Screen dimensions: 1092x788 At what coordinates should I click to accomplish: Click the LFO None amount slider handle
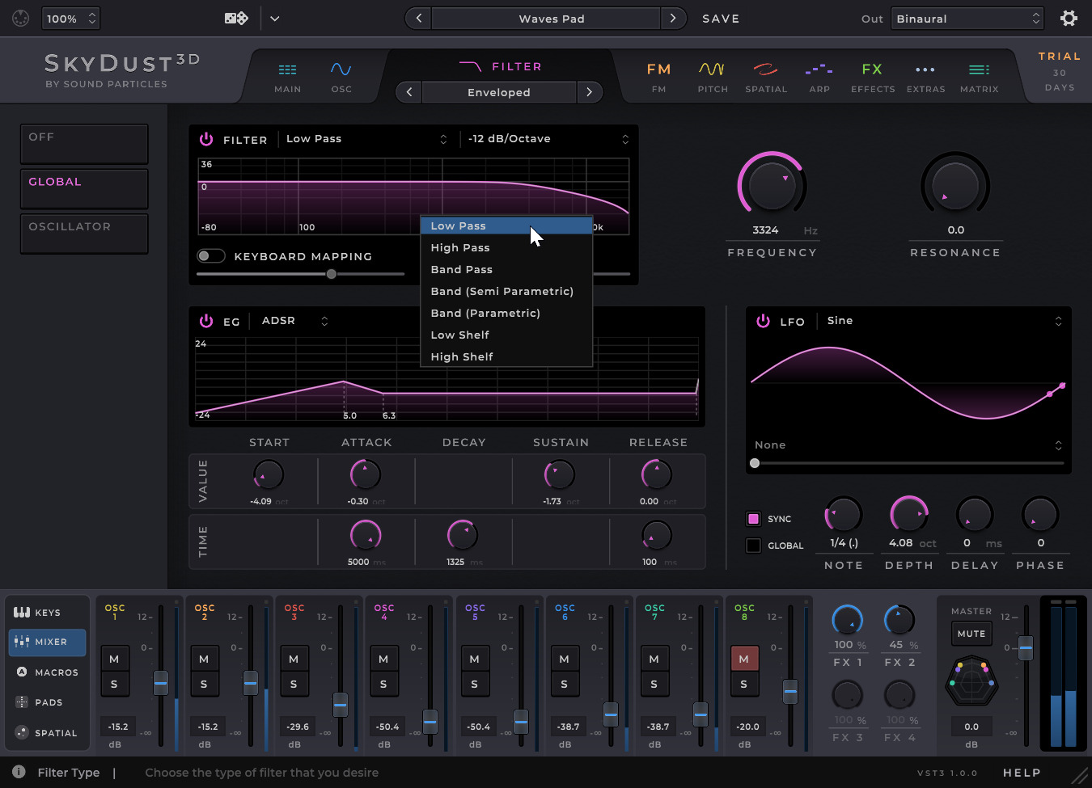[x=755, y=463]
